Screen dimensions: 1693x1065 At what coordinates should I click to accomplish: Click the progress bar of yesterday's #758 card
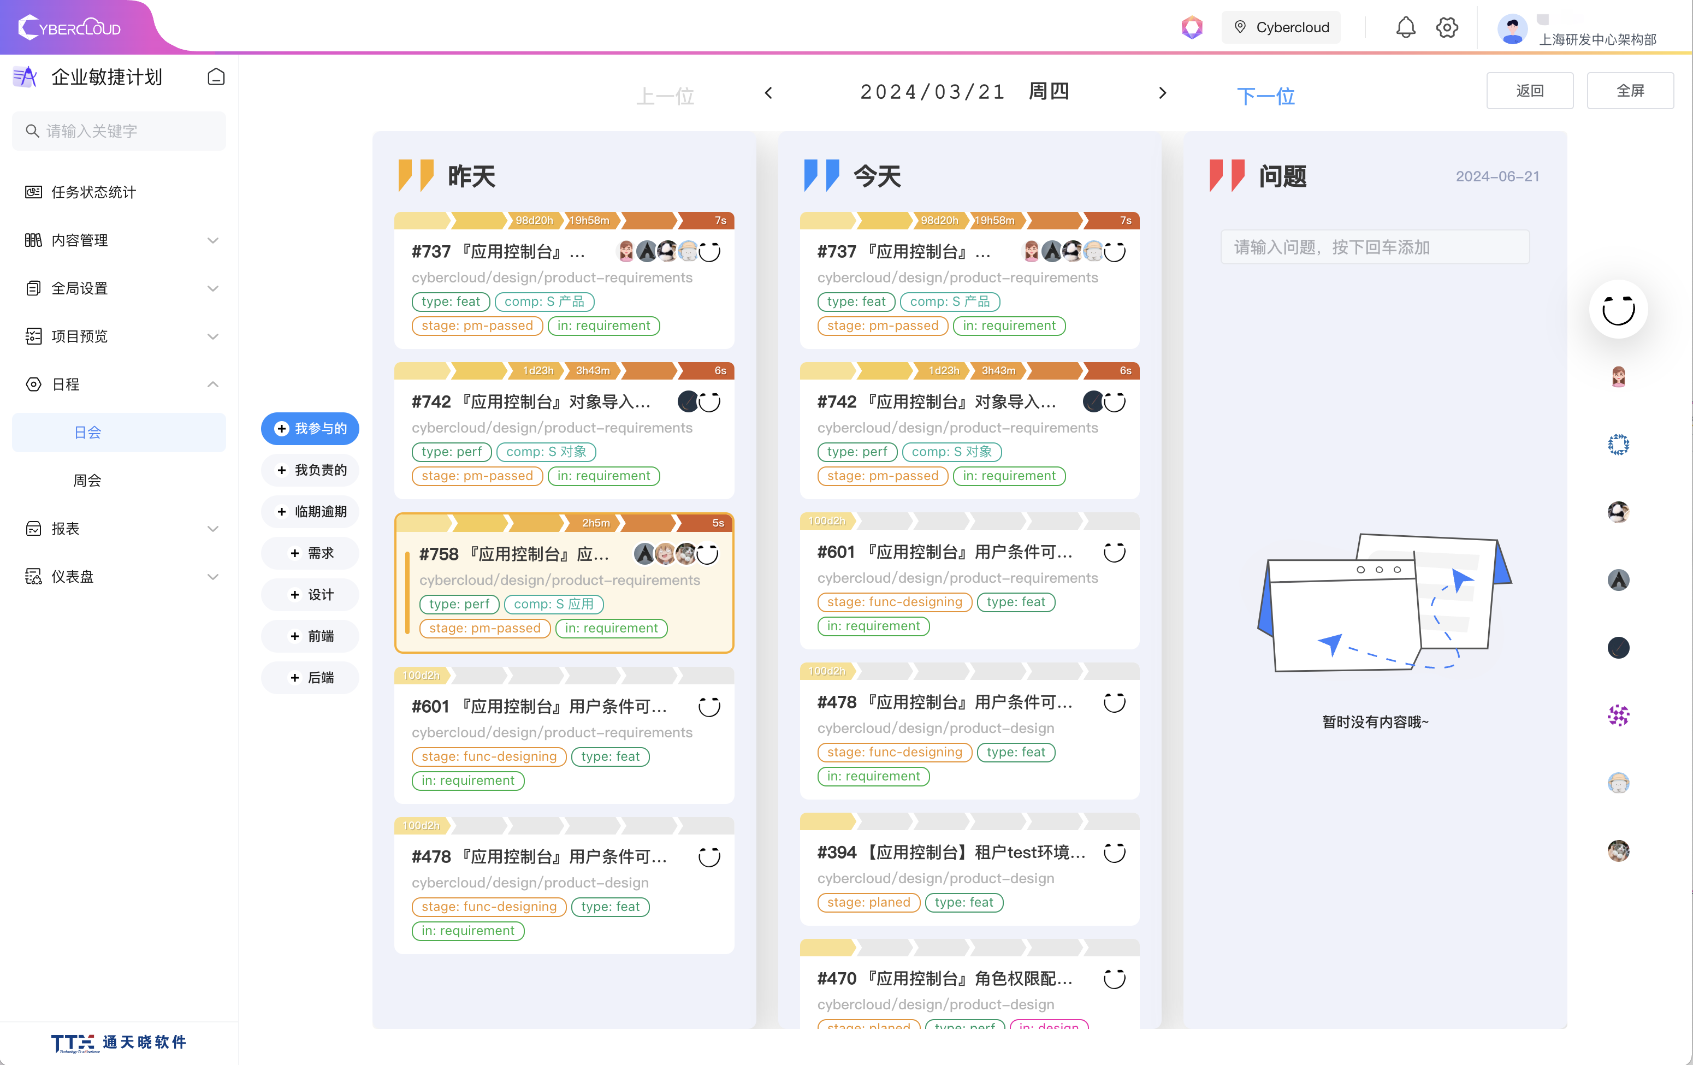[x=564, y=523]
